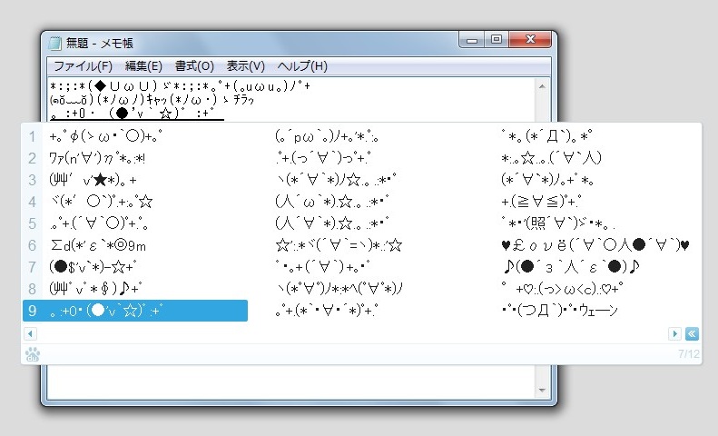Select highlighted candidate 9 emoticon
The image size is (718, 436).
(x=135, y=311)
